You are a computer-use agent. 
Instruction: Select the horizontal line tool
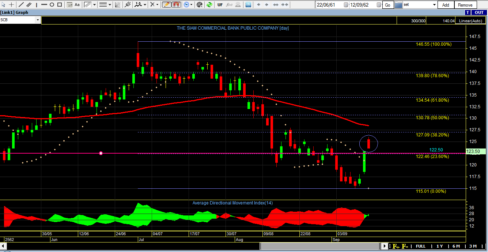coord(44,5)
